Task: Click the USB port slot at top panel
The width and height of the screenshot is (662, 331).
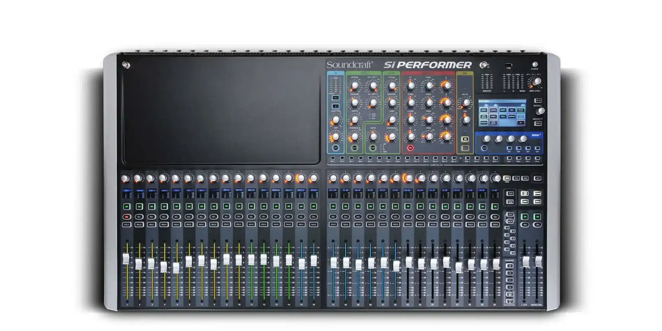Action: pos(509,65)
